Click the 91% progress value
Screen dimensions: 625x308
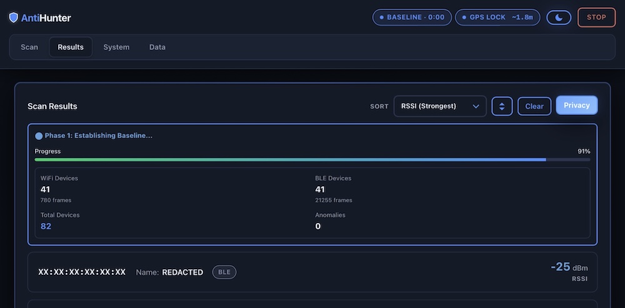click(x=584, y=151)
